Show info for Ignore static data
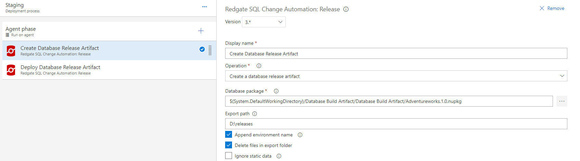This screenshot has width=580, height=161. tap(279, 156)
